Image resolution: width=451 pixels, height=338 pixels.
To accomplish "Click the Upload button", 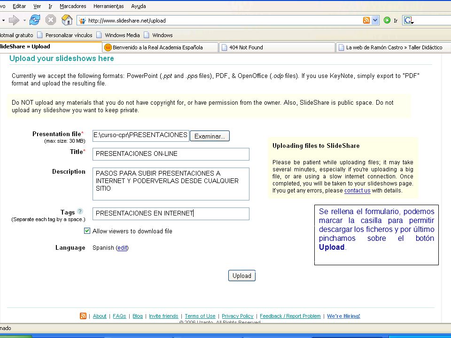I will pos(241,276).
